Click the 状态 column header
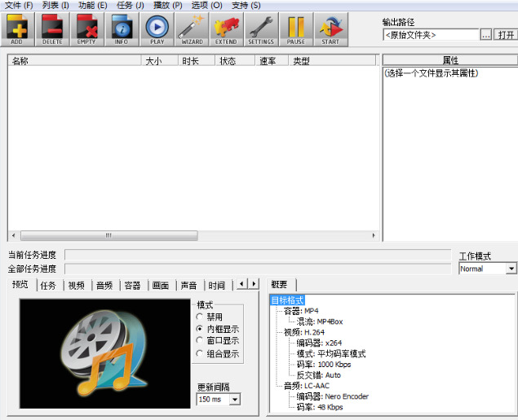518x420 pixels. [235, 61]
